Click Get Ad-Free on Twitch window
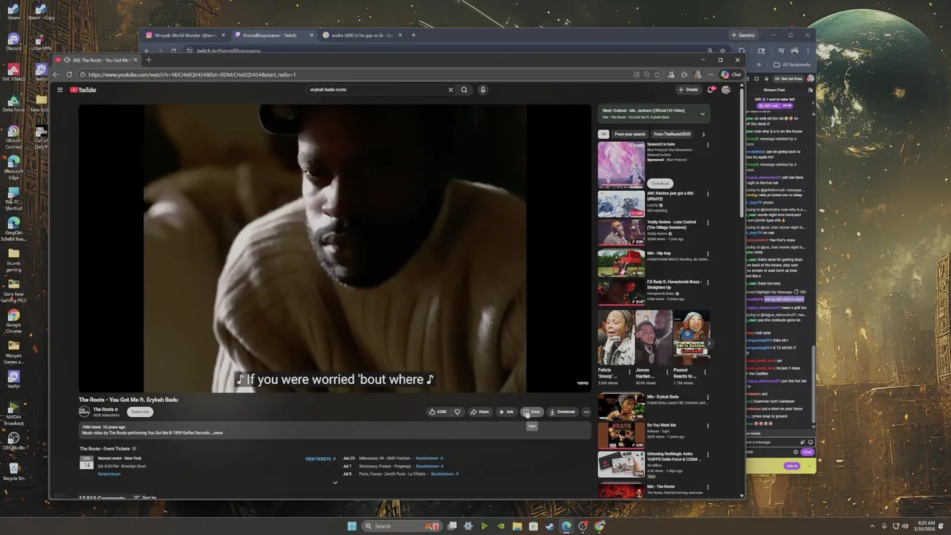951x535 pixels. click(789, 79)
